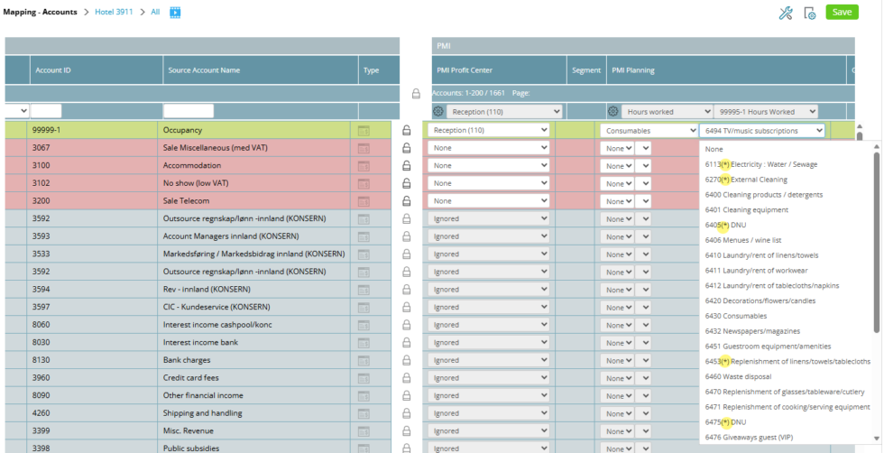Click lock icon for CIC - Kundeservice row
Screen dimensions: 884x453
pyautogui.click(x=406, y=307)
